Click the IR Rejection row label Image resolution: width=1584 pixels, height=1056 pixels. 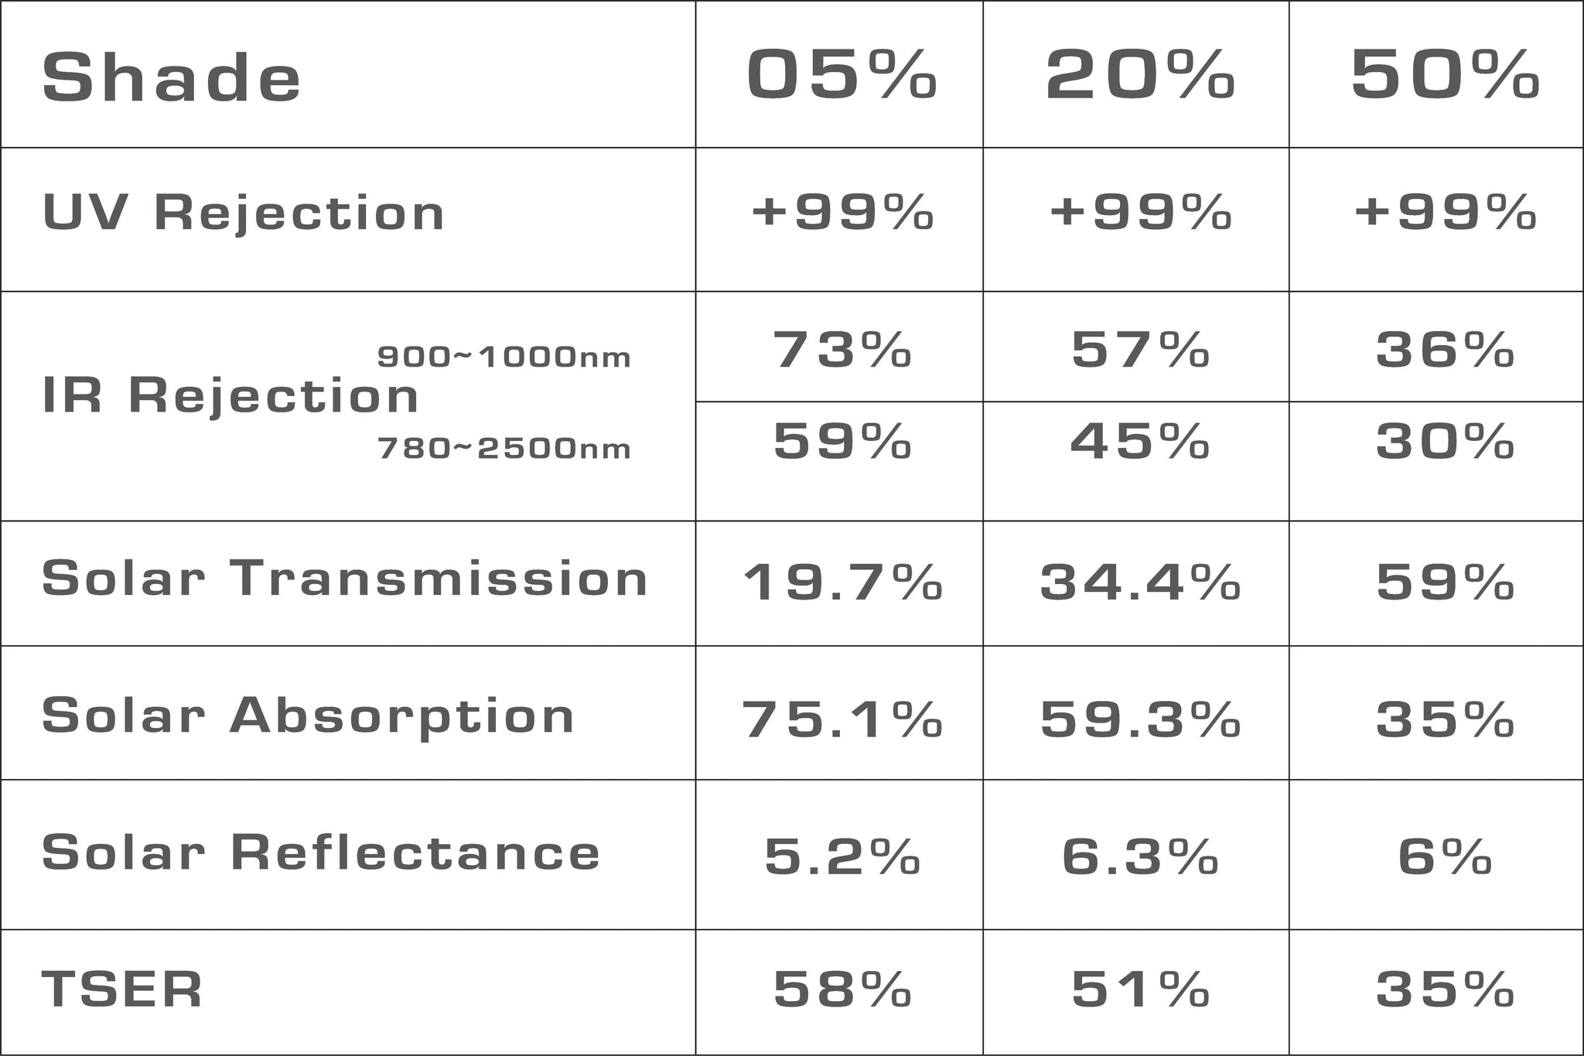pyautogui.click(x=230, y=396)
